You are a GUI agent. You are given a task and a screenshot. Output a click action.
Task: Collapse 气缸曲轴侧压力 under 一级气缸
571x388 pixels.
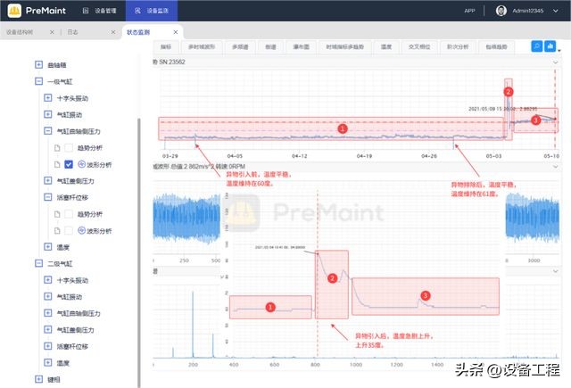(47, 130)
